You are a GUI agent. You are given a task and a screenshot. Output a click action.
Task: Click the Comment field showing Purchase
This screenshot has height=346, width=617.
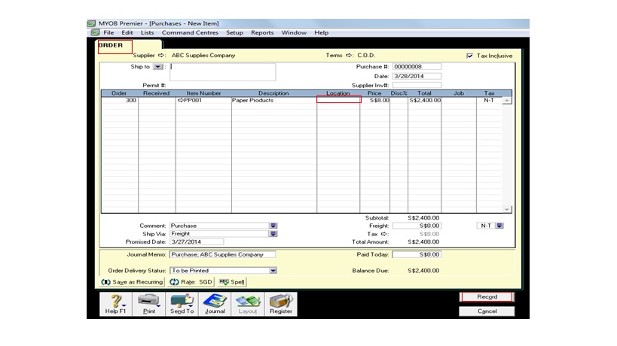point(219,226)
